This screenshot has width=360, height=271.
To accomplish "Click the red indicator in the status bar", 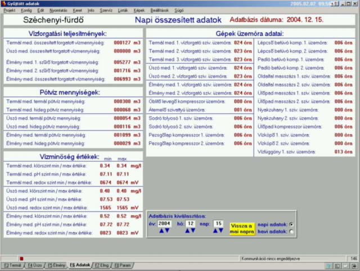I will pyautogui.click(x=21, y=259).
